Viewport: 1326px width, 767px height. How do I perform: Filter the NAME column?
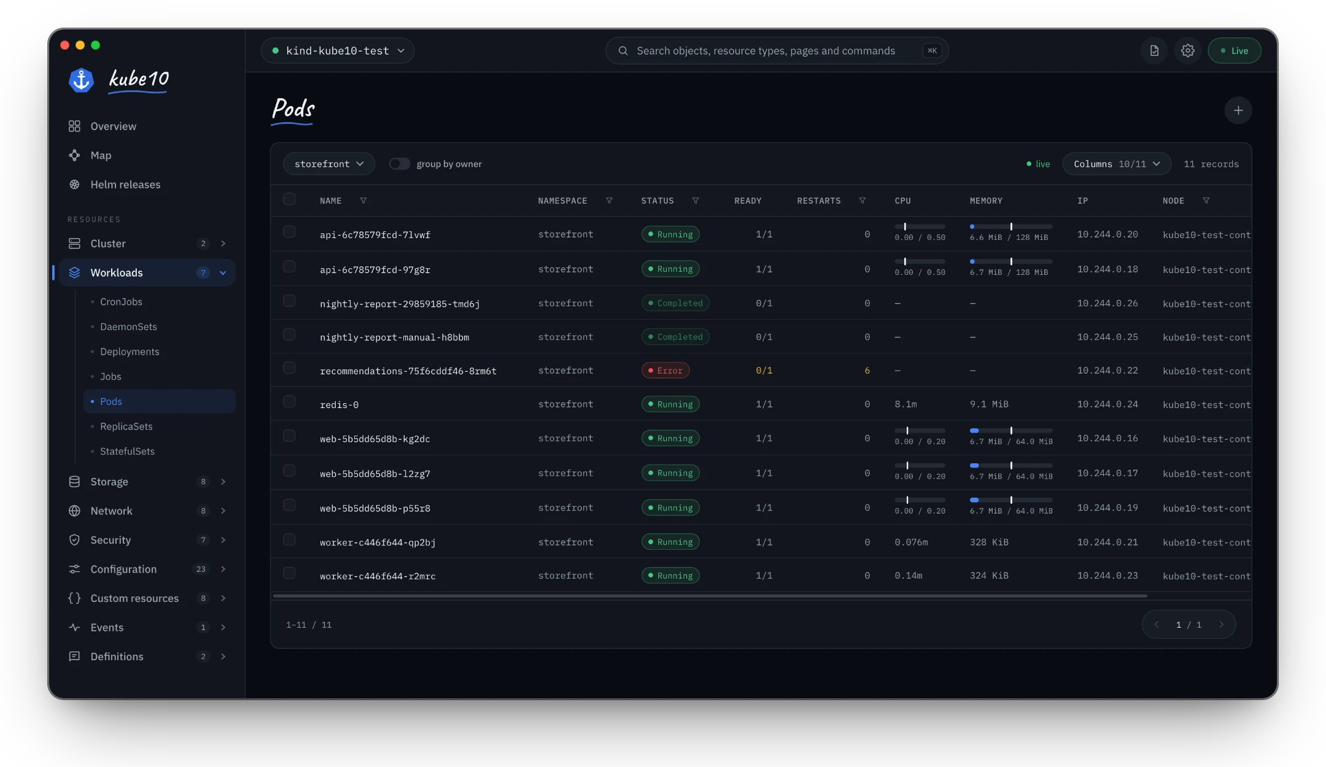coord(363,201)
